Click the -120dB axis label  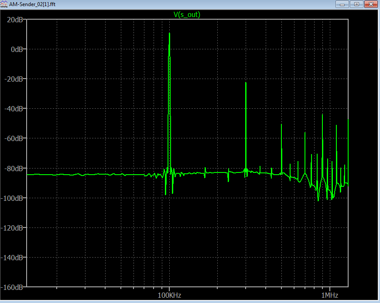tap(12, 227)
